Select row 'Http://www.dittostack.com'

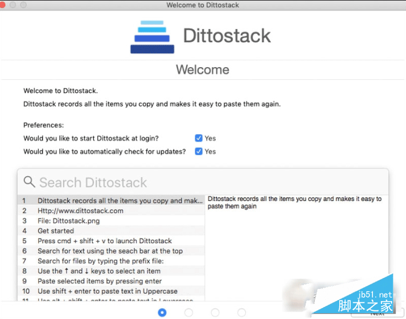111,211
